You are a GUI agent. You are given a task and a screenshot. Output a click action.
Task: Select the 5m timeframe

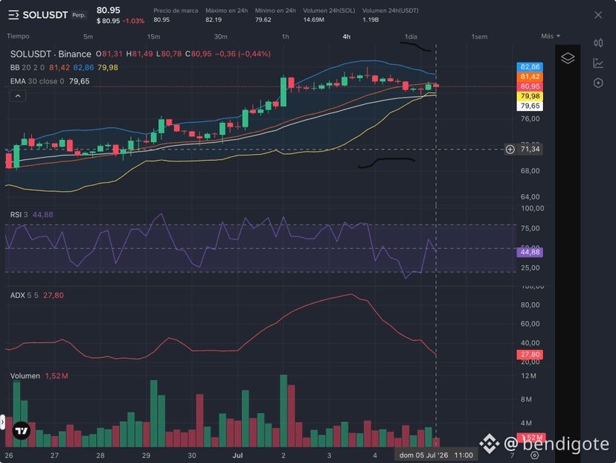[88, 36]
